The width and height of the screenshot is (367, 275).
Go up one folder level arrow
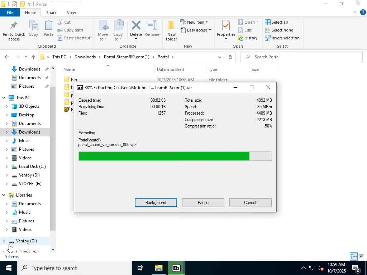point(33,57)
